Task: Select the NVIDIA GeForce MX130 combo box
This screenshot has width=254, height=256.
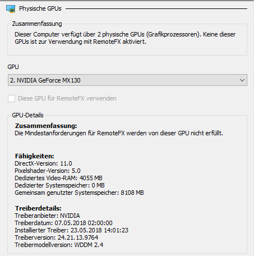Action: pos(127,80)
